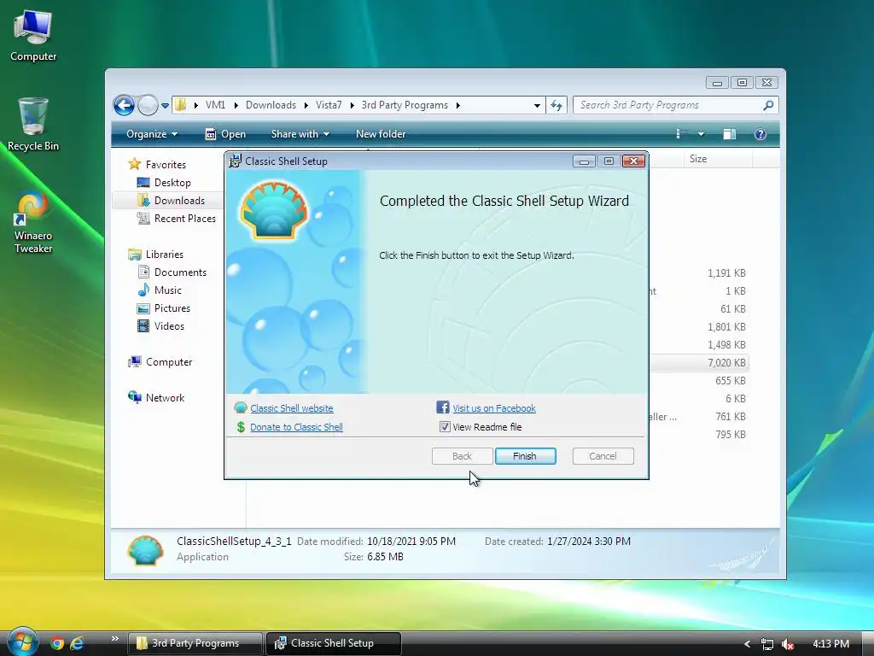Viewport: 874px width, 656px height.
Task: Select VM1 in the address breadcrumb
Action: click(x=215, y=105)
